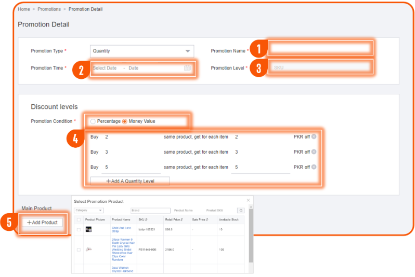The height and width of the screenshot is (277, 415).
Task: Sort products by SKU column
Action: [147, 219]
